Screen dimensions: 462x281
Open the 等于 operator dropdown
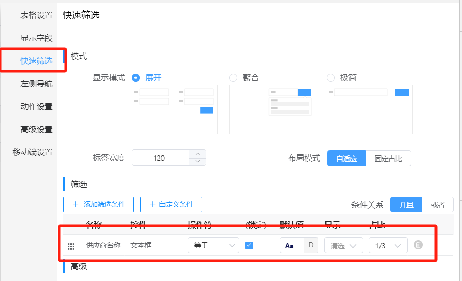213,245
